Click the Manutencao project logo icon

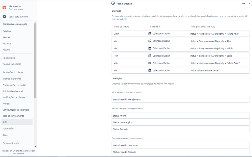click(5, 7)
